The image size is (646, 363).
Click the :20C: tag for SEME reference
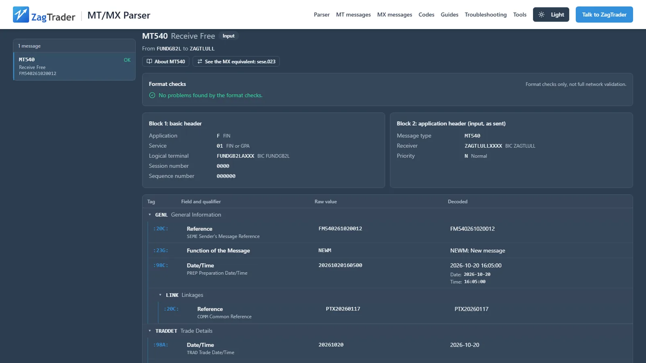point(161,229)
